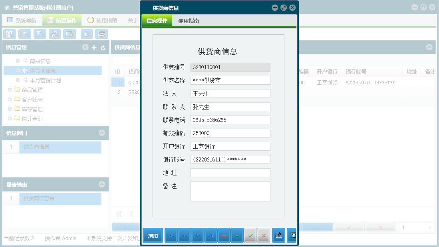
Task: Click plus icon in 信息管理 header
Action: pos(94,48)
